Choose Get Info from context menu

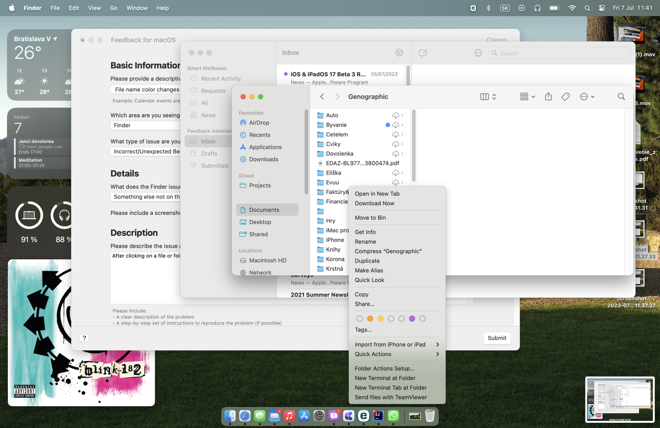pyautogui.click(x=365, y=232)
